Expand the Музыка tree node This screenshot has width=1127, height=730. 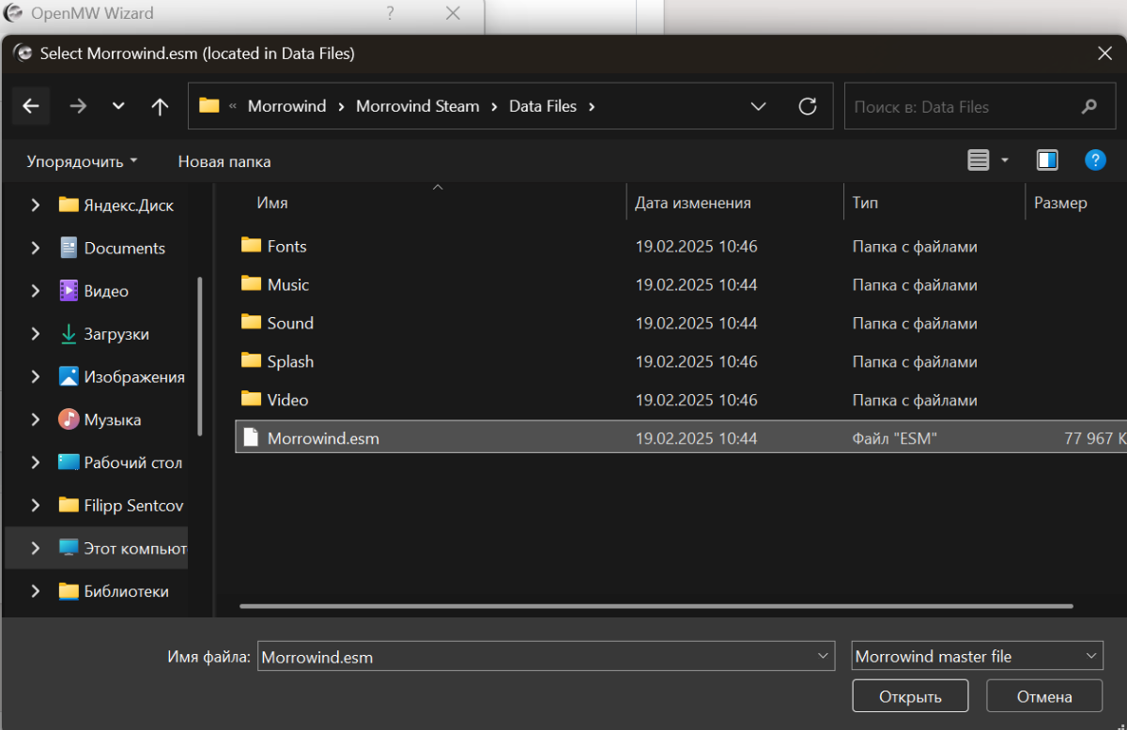(x=36, y=419)
